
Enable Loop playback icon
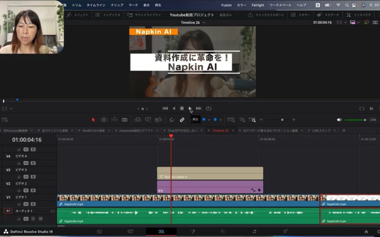coord(209,108)
